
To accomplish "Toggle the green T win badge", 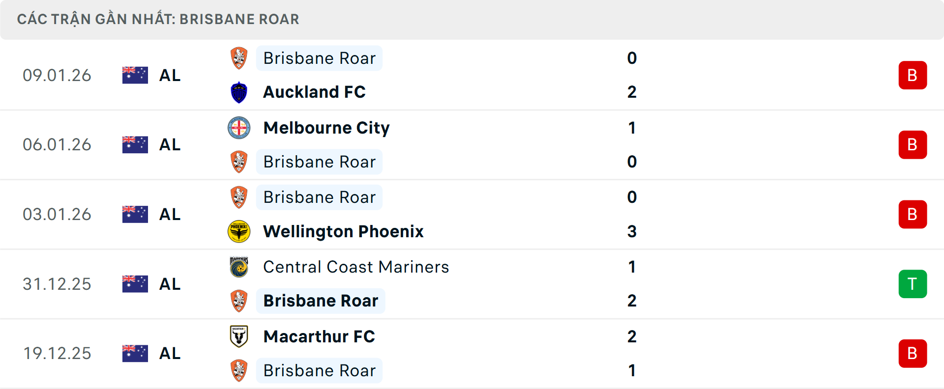I will [913, 283].
